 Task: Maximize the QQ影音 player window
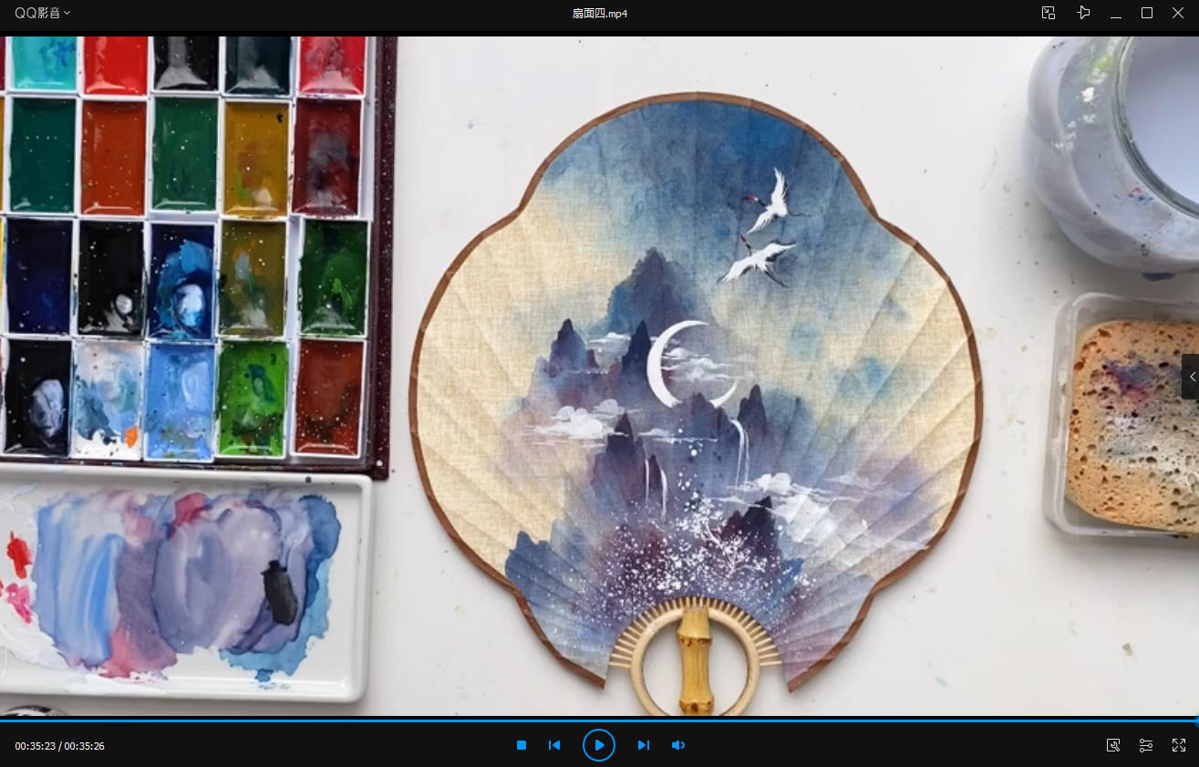click(1147, 13)
